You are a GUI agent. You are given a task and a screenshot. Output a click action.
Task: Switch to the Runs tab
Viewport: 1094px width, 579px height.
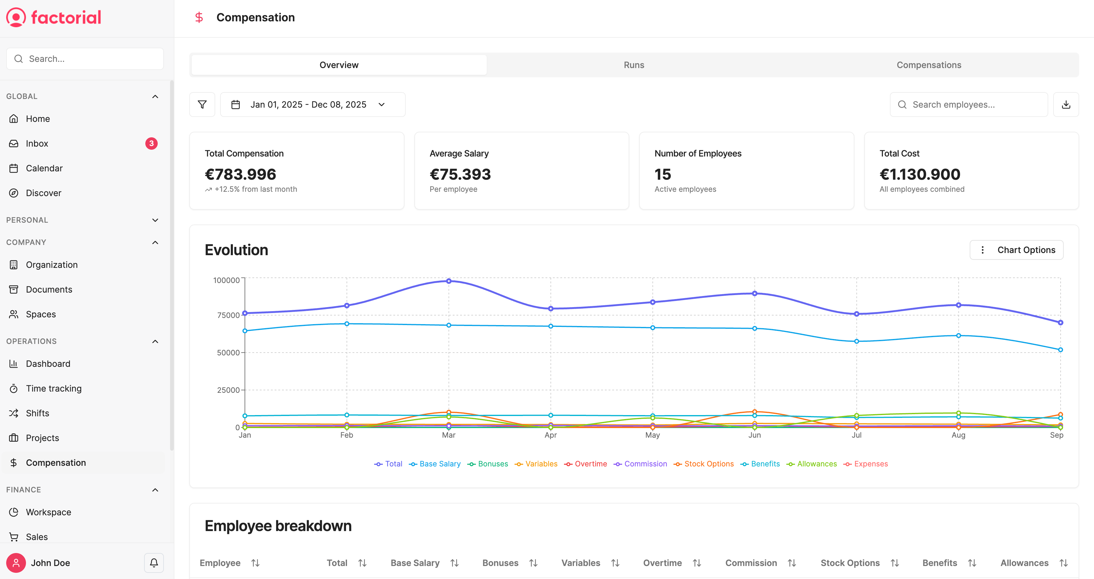tap(634, 65)
